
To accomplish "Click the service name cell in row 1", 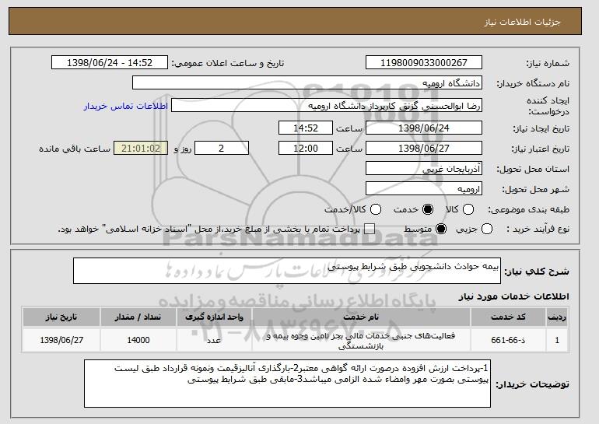I will click(361, 340).
